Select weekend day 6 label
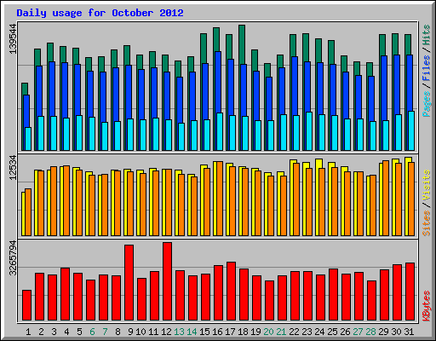This screenshot has height=341, width=436. coord(92,332)
